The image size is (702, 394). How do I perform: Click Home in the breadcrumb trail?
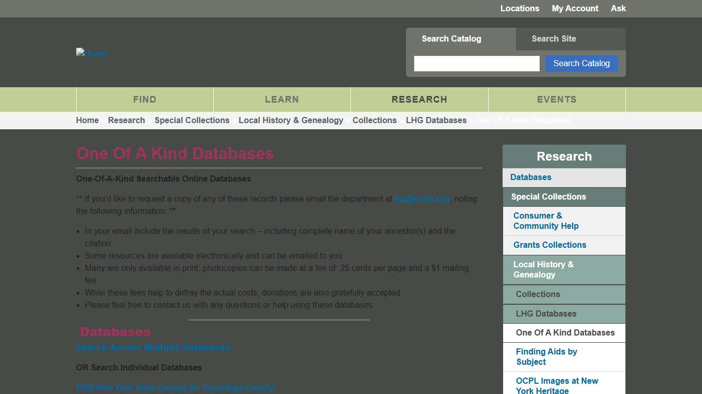[87, 120]
